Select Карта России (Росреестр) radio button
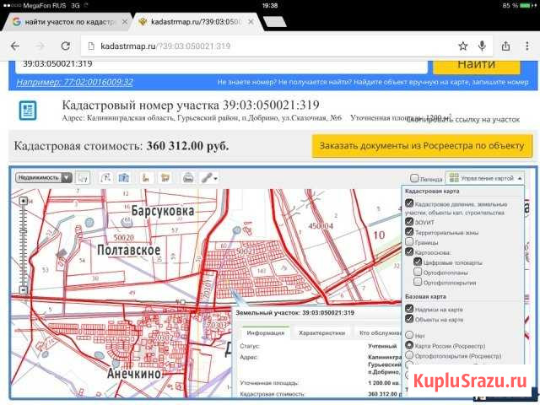The image size is (540, 405). [409, 345]
